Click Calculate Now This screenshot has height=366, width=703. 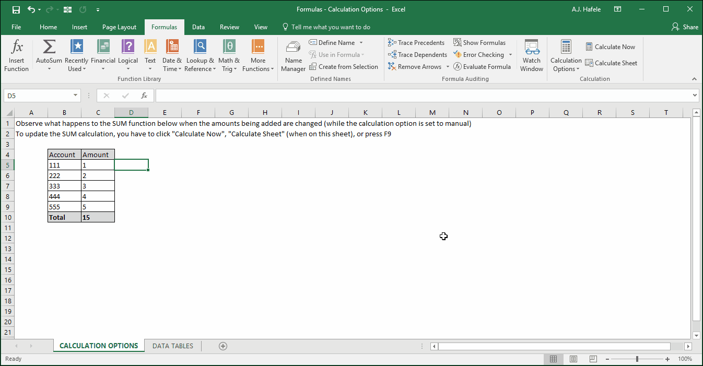coord(611,47)
